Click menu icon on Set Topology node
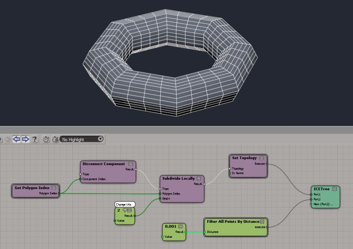 (261, 158)
